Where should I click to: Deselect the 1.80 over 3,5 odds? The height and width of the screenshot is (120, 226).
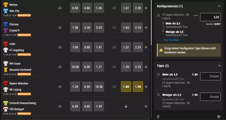click(x=126, y=87)
